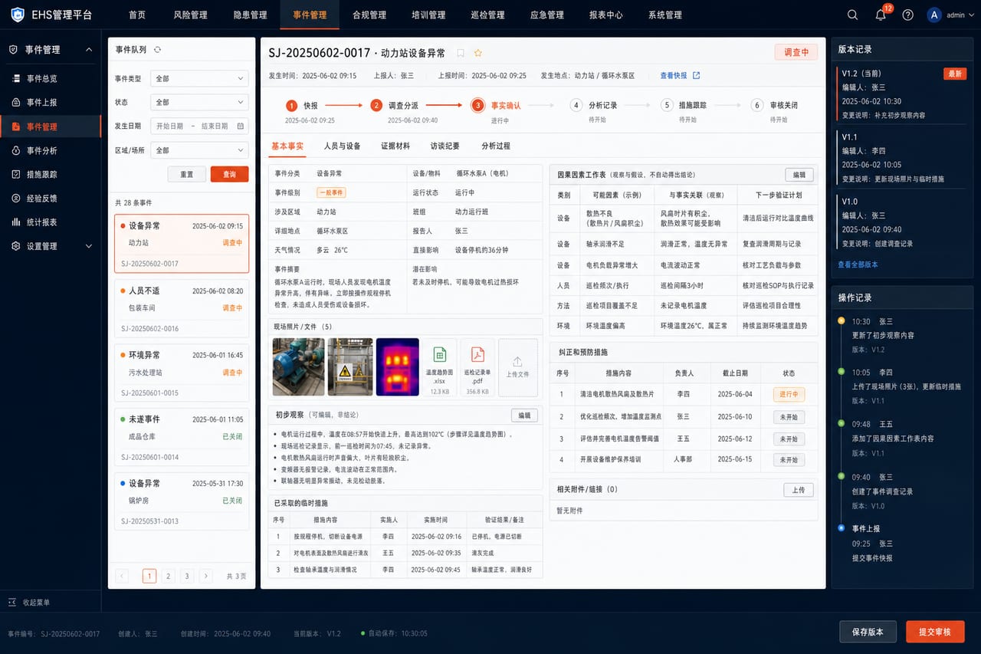Open 应急管理 in top menu
Viewport: 981px width, 654px height.
pos(546,15)
